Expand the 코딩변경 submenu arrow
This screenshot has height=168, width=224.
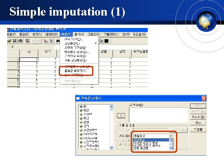coord(96,43)
